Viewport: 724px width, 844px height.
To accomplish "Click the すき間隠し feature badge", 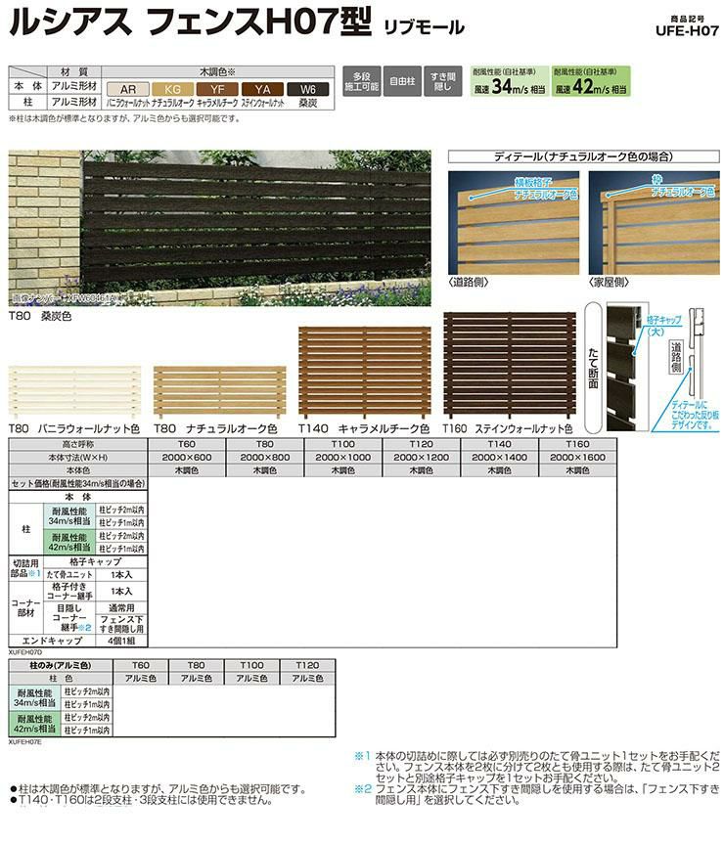I will [x=441, y=82].
